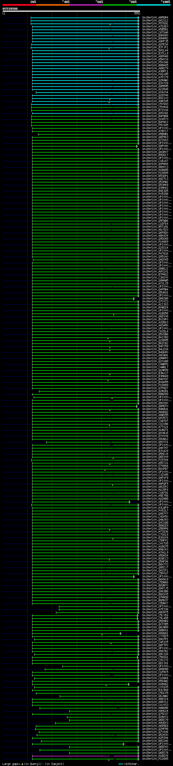Click label UniRef100_Q29DM5

pyautogui.click(x=155, y=340)
